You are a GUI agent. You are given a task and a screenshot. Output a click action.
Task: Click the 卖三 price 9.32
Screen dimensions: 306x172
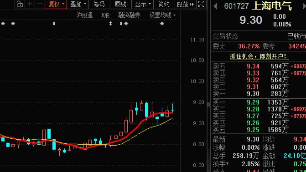click(253, 80)
